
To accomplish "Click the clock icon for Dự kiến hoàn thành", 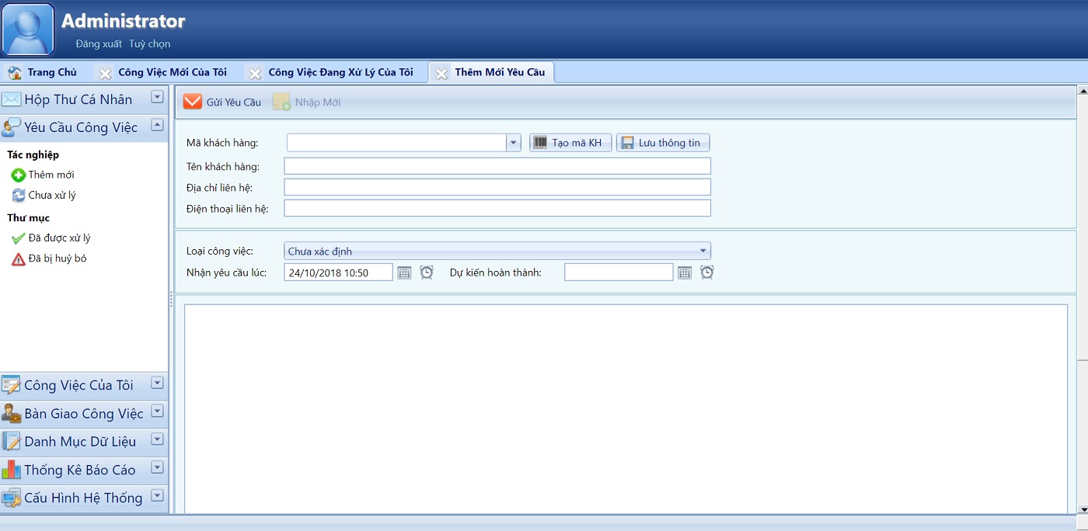I will point(706,272).
